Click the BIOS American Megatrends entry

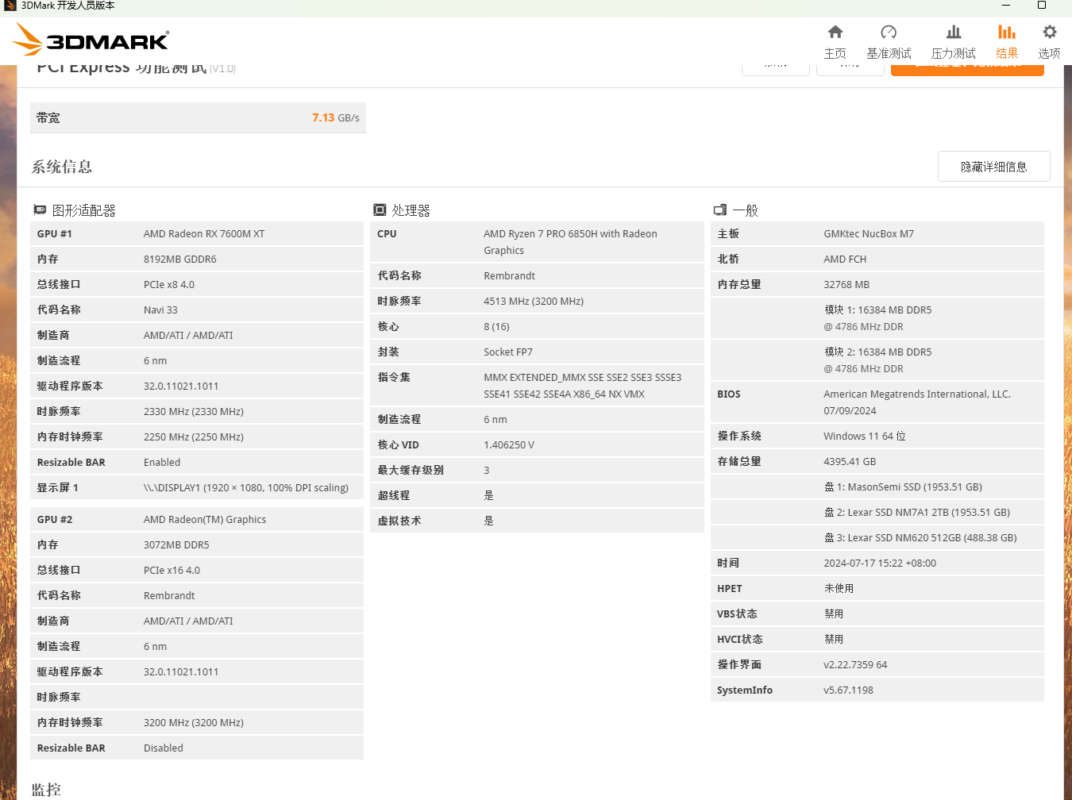coord(877,402)
